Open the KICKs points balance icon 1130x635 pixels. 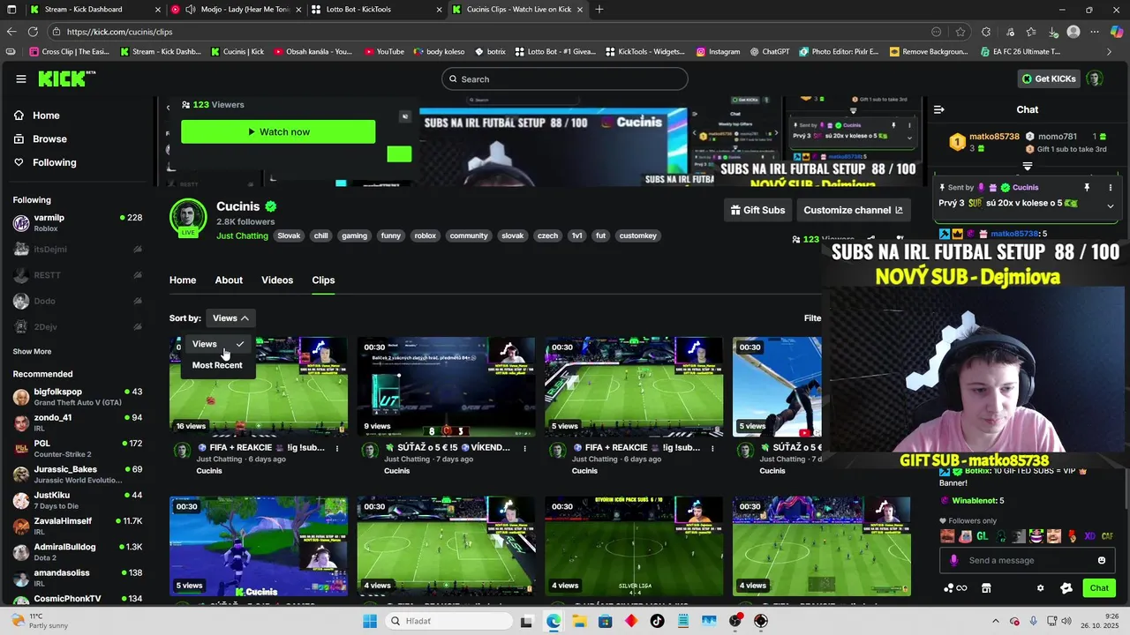pos(954,588)
